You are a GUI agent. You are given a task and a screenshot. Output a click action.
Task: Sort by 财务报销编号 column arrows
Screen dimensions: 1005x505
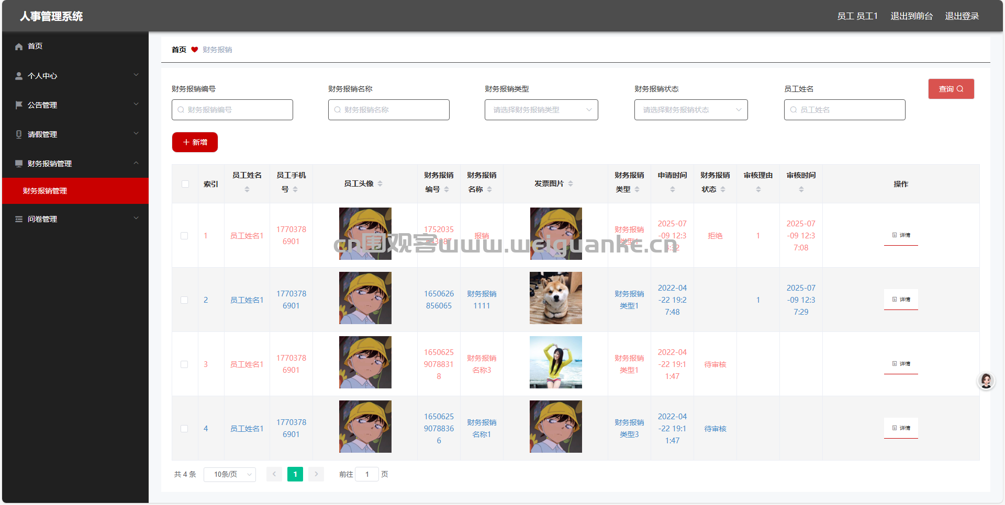[x=446, y=189]
